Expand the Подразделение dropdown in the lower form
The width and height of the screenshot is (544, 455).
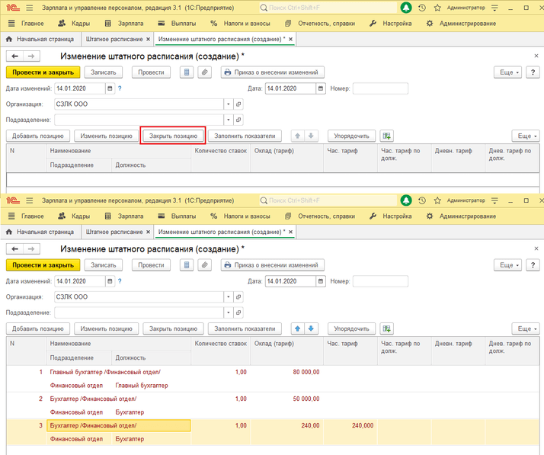(228, 312)
